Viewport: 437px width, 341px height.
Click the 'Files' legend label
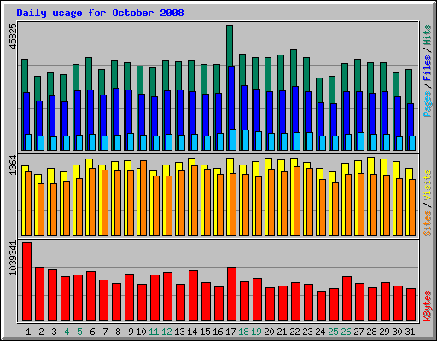[x=427, y=68]
